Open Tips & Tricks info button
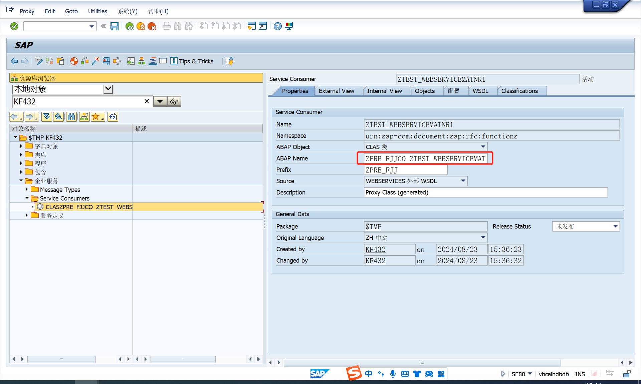 [192, 61]
